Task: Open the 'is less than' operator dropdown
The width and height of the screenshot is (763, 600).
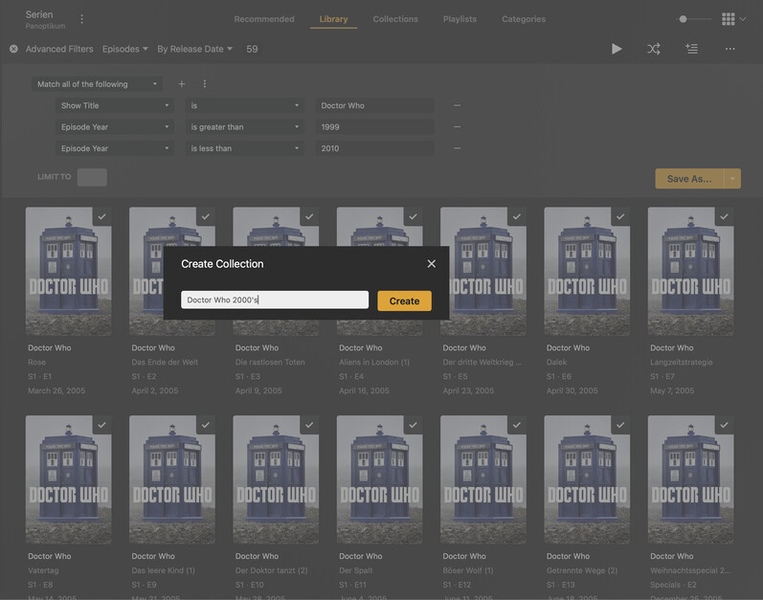Action: [245, 147]
